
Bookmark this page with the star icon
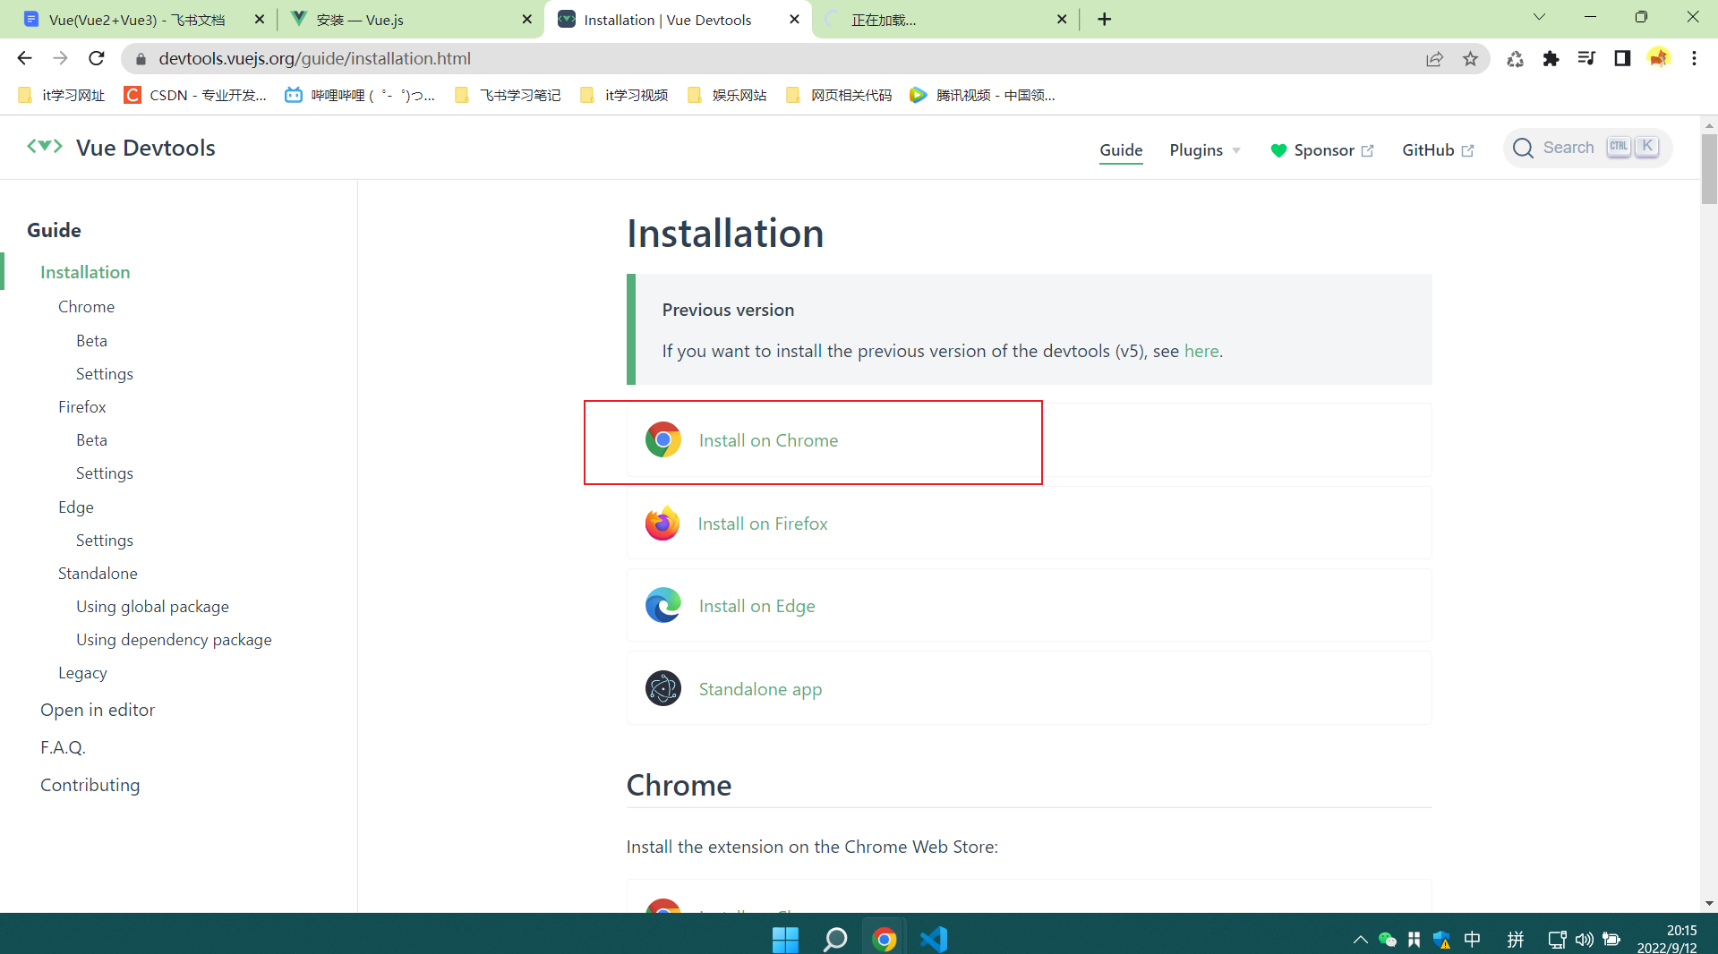pyautogui.click(x=1470, y=58)
